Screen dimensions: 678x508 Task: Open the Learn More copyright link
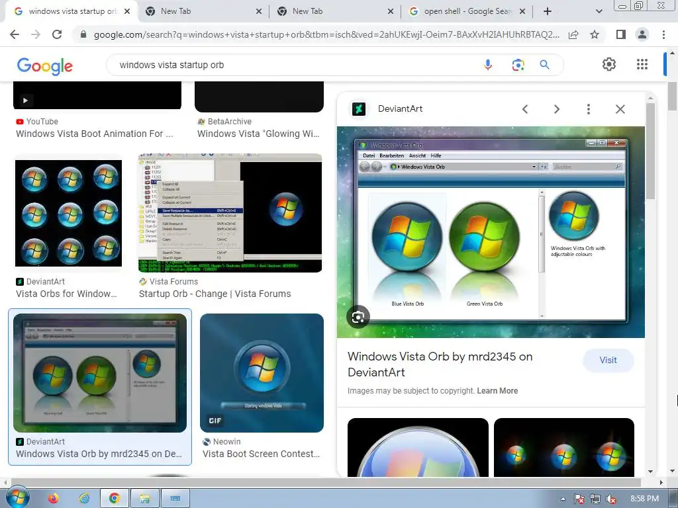tap(497, 390)
